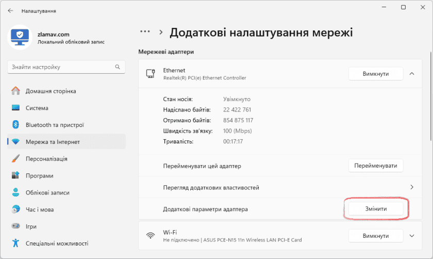Click the Спеціальні можливості accessibility icon

[x=16, y=243]
